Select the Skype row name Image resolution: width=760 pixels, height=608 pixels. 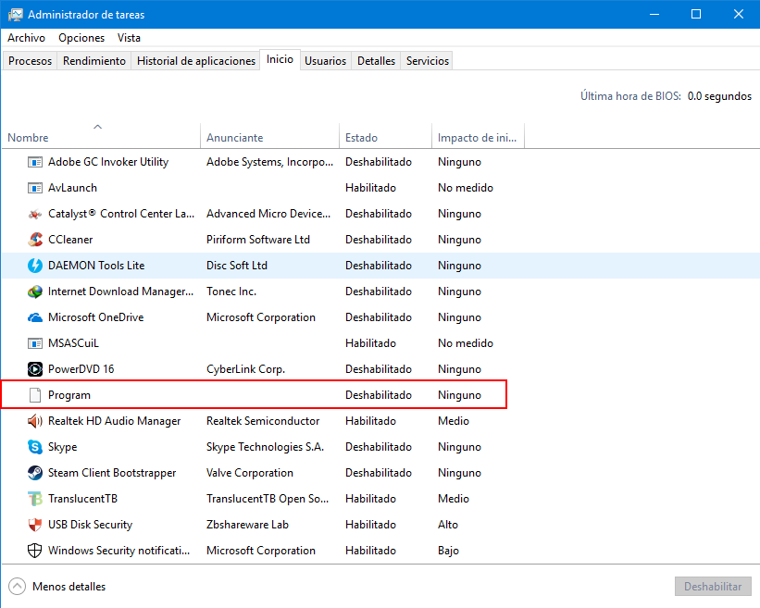pyautogui.click(x=62, y=447)
